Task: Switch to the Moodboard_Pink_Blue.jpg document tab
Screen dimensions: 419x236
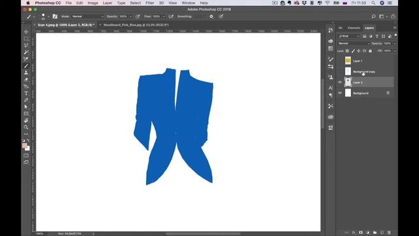Action: coord(136,25)
